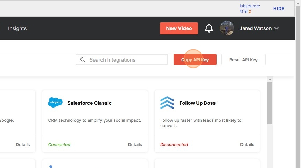Click the Reset API Key button
This screenshot has width=301, height=168.
[243, 60]
